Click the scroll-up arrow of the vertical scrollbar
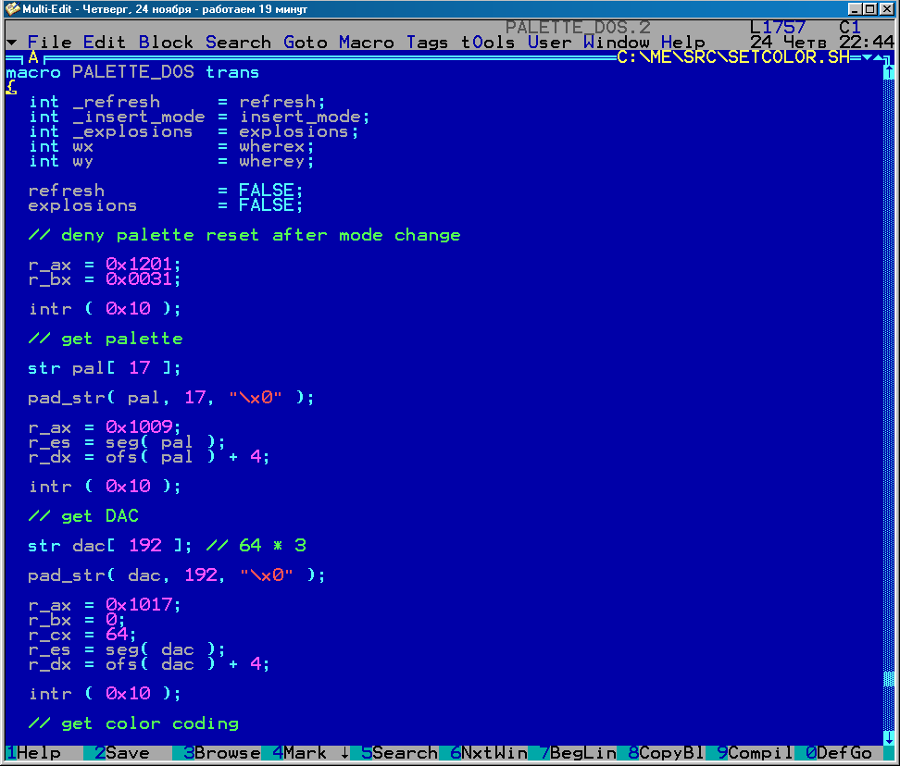 tap(890, 72)
